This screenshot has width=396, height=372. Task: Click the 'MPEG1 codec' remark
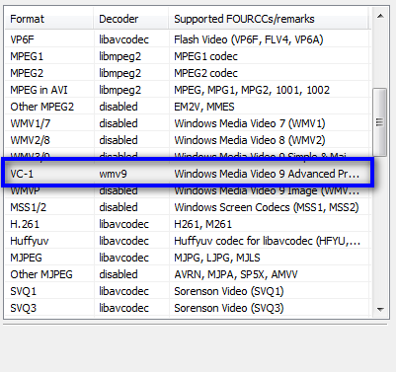click(x=205, y=56)
